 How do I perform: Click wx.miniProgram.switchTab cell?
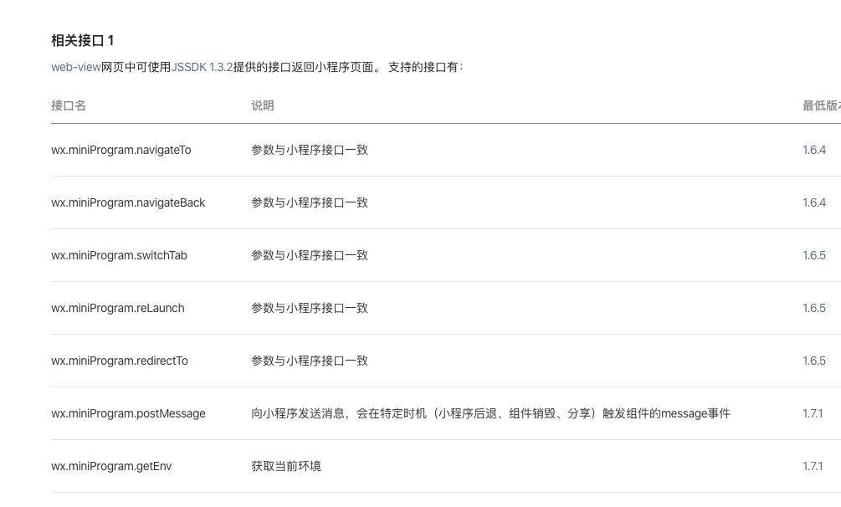pyautogui.click(x=119, y=255)
